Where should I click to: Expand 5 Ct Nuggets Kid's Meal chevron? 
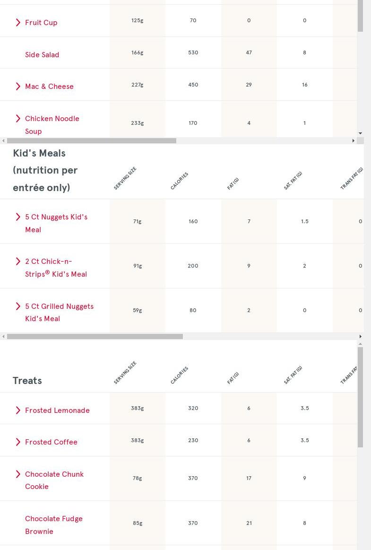18,217
